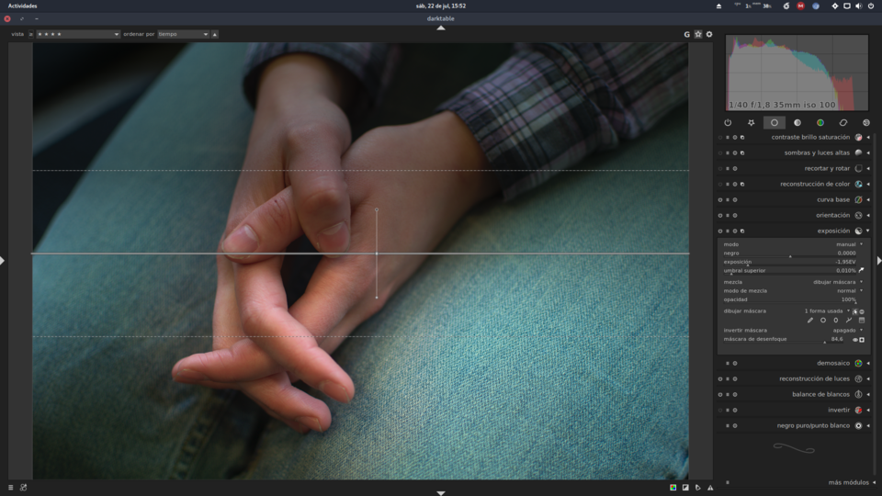The height and width of the screenshot is (496, 882).
Task: Toggle show and edit mask elements
Action: pos(855,311)
